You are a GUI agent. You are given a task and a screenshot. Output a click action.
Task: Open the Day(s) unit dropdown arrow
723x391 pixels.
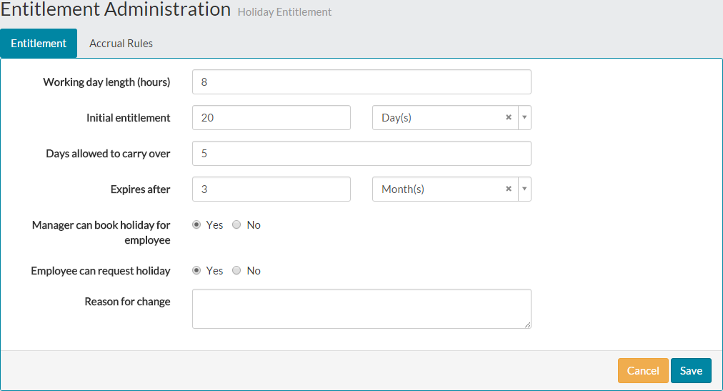pos(524,118)
